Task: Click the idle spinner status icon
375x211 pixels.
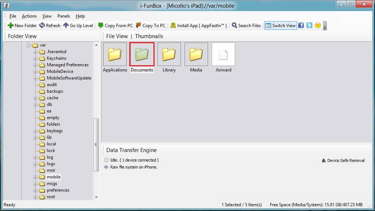Action: (106, 160)
